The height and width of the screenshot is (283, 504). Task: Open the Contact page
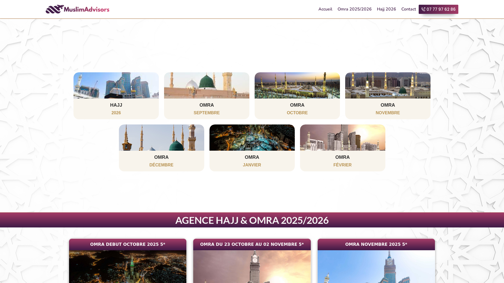[x=408, y=9]
